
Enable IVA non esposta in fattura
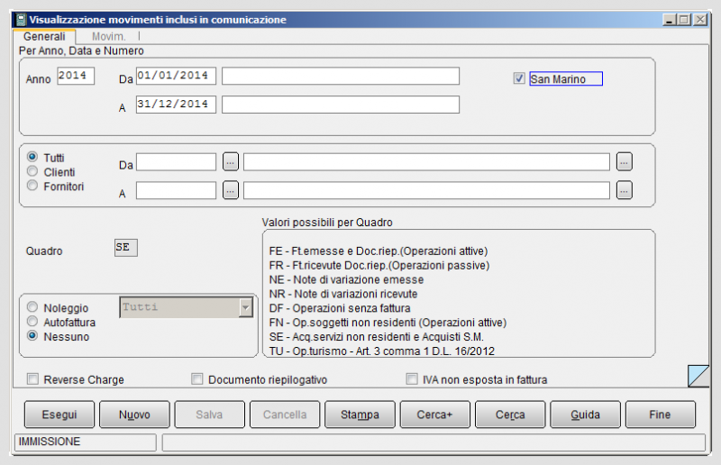(412, 379)
